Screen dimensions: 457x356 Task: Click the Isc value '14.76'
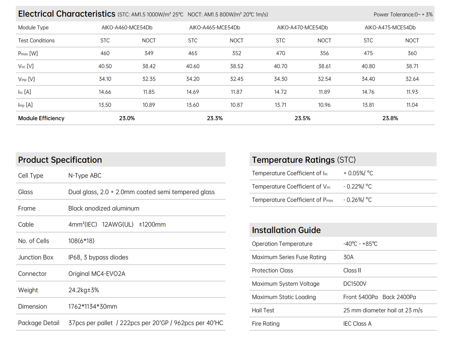click(368, 92)
